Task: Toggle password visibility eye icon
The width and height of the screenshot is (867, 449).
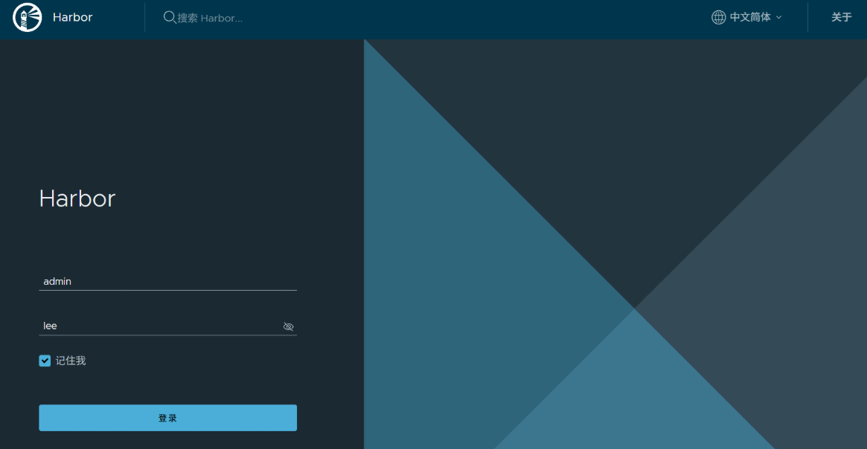Action: pos(288,326)
